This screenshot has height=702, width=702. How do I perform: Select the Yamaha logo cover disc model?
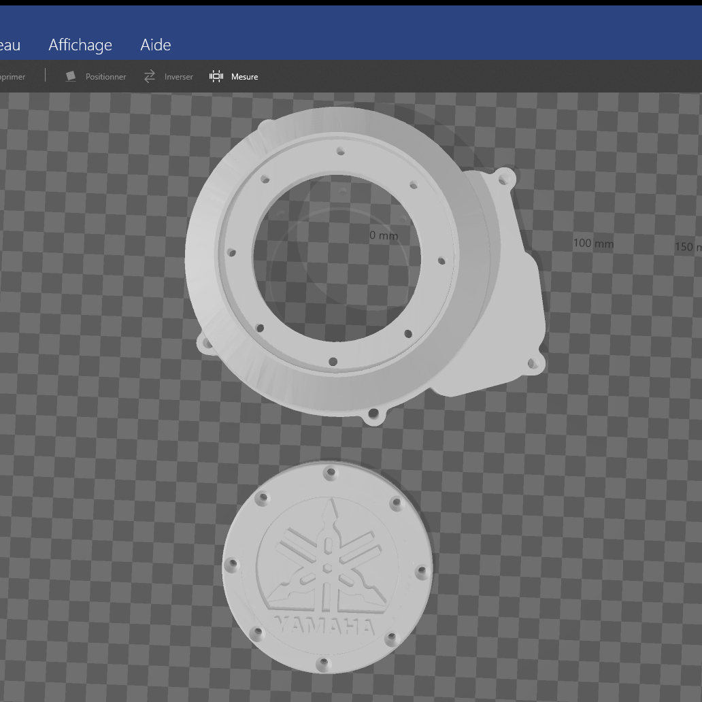pyautogui.click(x=327, y=567)
